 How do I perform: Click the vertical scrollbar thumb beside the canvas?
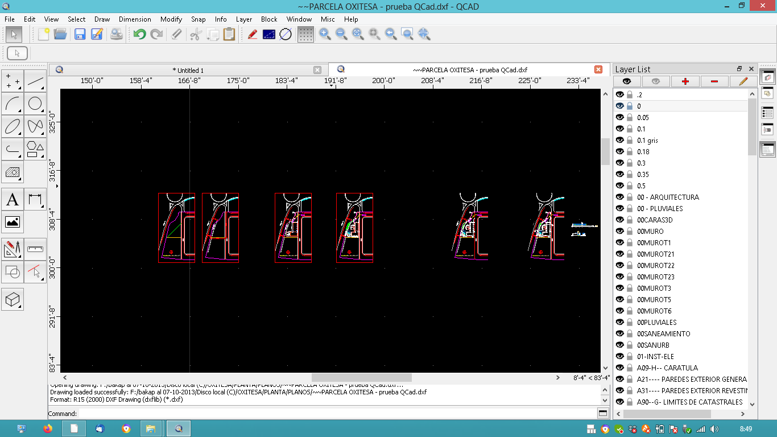605,151
